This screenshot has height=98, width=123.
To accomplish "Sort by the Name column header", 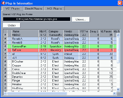I will [25, 31].
